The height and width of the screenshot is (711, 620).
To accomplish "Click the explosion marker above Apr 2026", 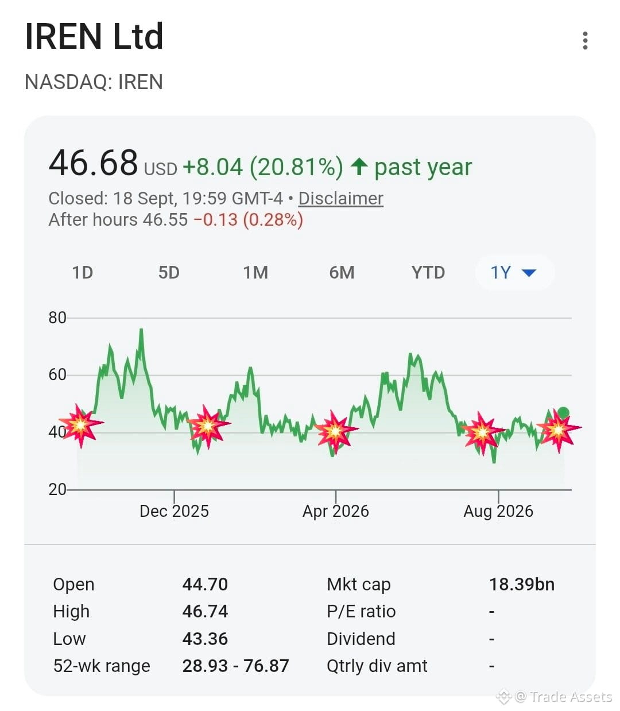I will point(336,431).
